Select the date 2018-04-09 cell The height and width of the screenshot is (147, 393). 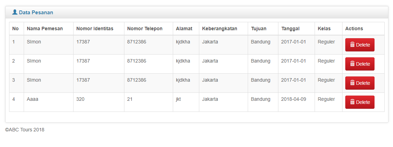coord(293,99)
